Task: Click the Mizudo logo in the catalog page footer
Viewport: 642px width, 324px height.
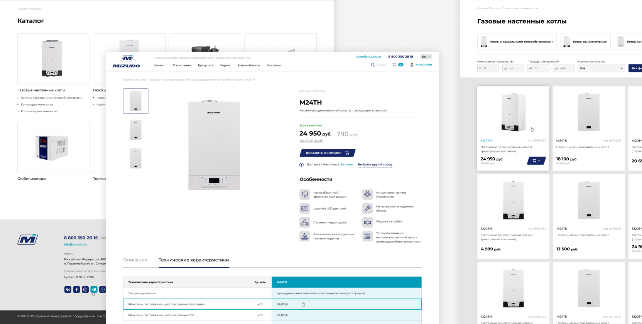Action: 28,240
